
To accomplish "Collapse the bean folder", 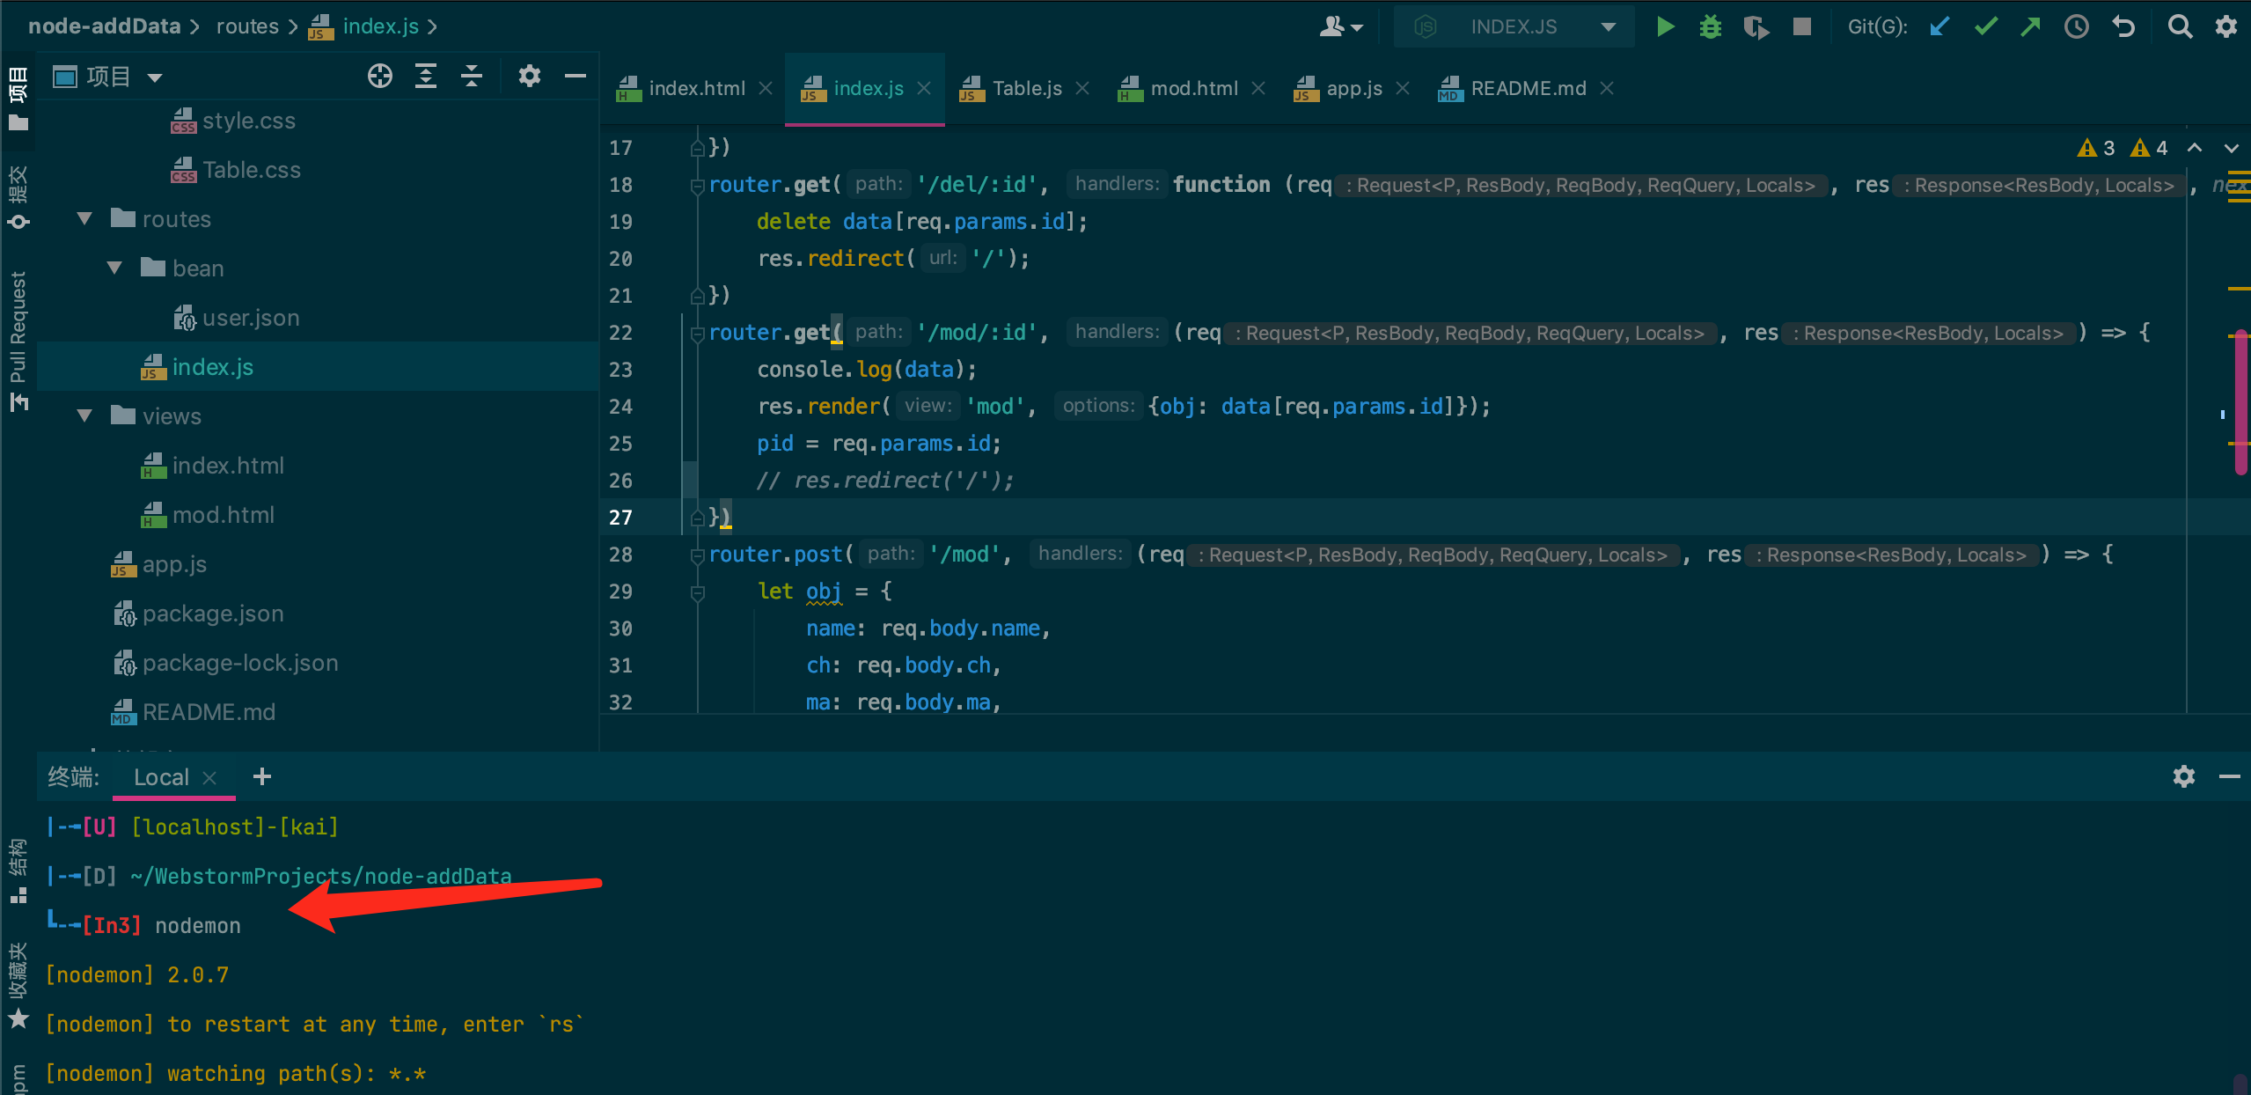I will 114,268.
